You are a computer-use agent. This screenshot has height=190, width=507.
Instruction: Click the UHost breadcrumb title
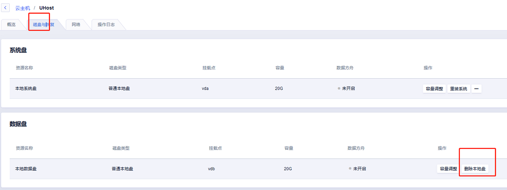[x=46, y=8]
